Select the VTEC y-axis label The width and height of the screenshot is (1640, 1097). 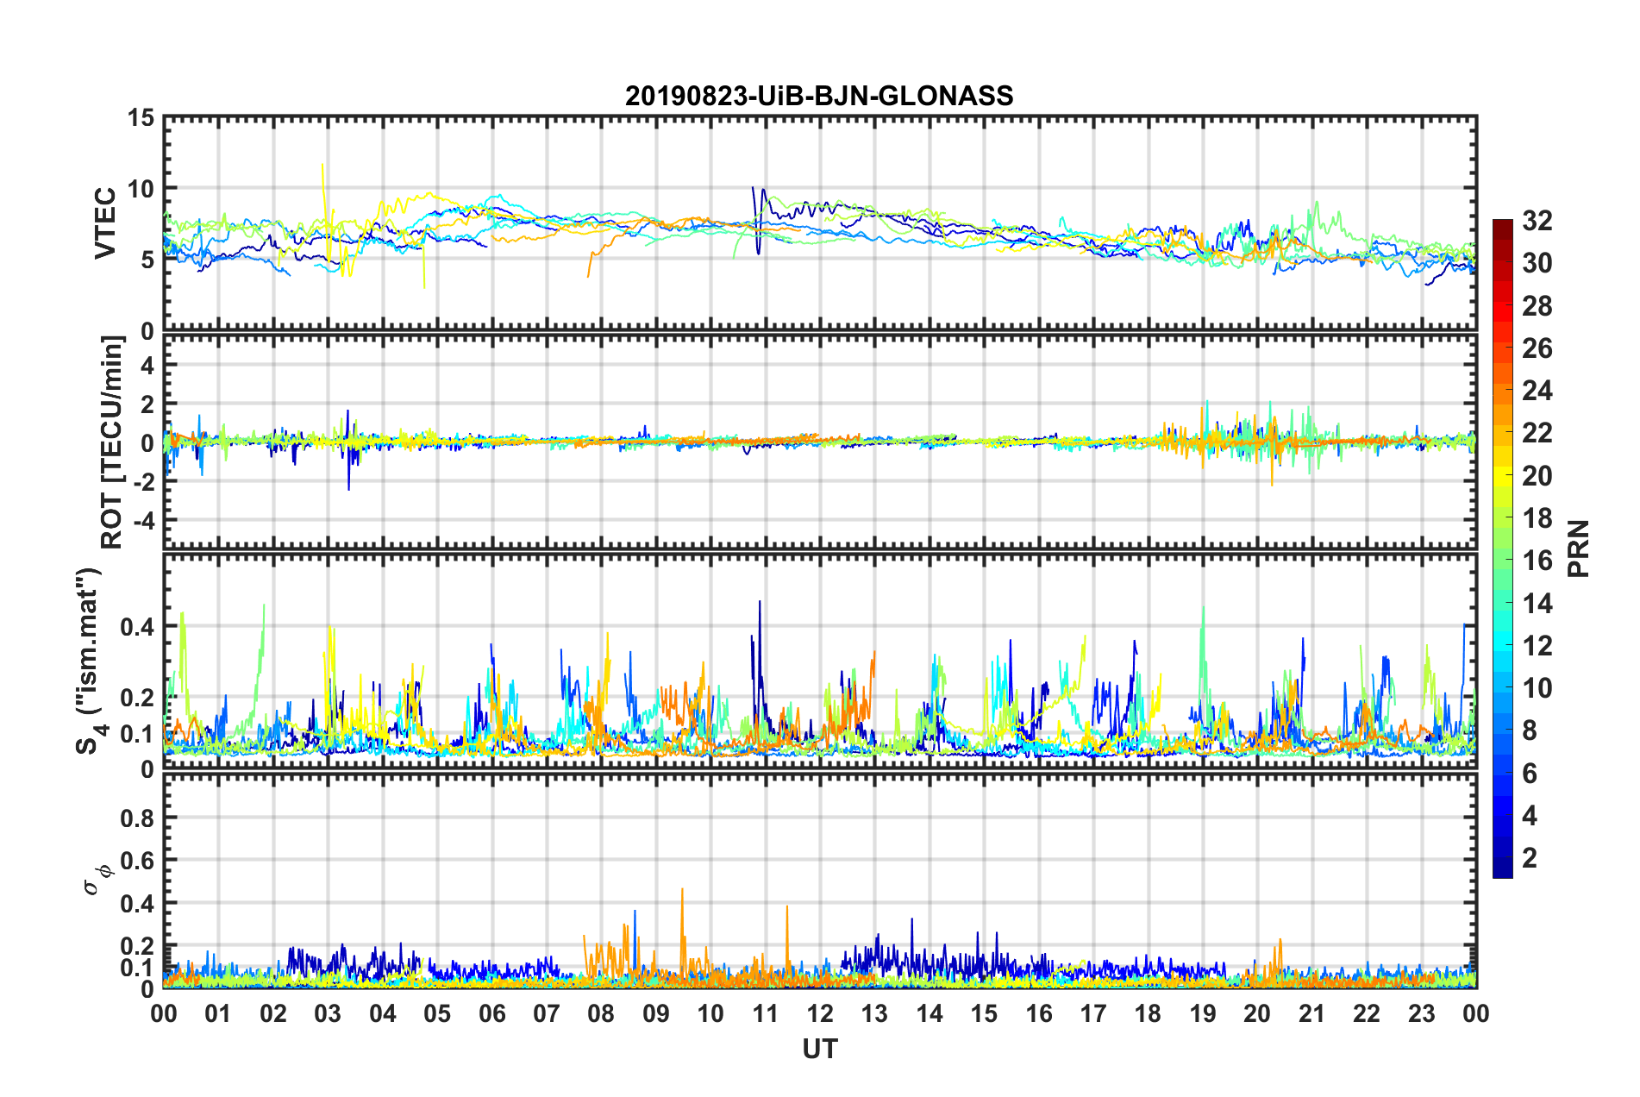105,223
